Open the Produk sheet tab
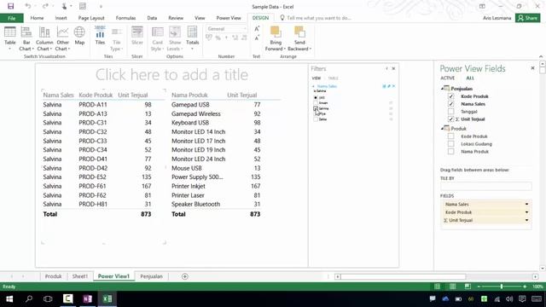 click(x=53, y=276)
